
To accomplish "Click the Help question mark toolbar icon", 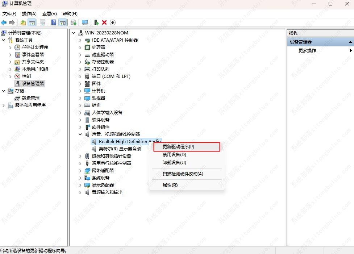I will pos(54,22).
